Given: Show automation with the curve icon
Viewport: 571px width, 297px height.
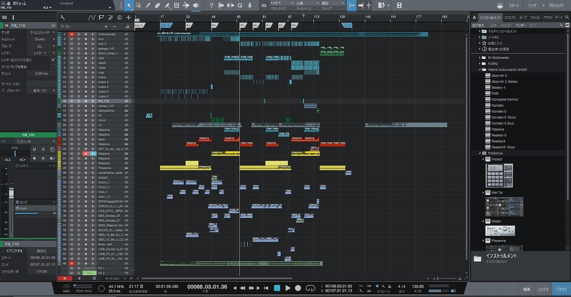Looking at the screenshot, I should pos(92,17).
